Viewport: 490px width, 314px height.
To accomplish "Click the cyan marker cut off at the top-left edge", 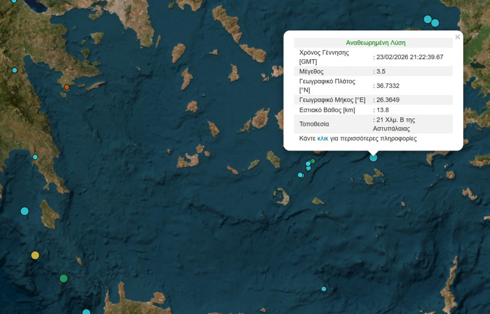I will pyautogui.click(x=14, y=1).
